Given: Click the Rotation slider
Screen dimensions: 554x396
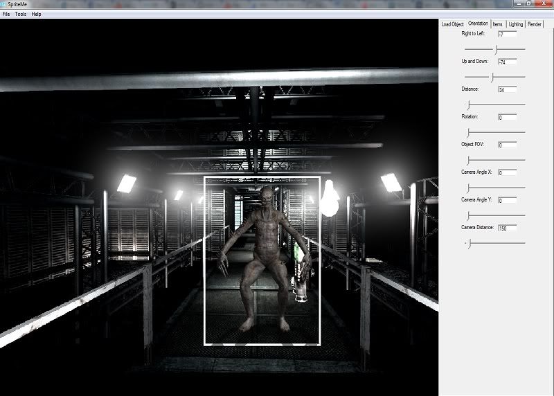Looking at the screenshot, I should pyautogui.click(x=495, y=132).
